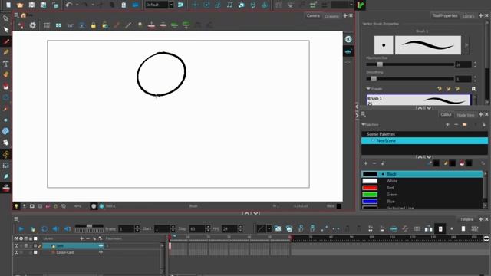Click the white colour box on Colour-Card layer

(35, 252)
